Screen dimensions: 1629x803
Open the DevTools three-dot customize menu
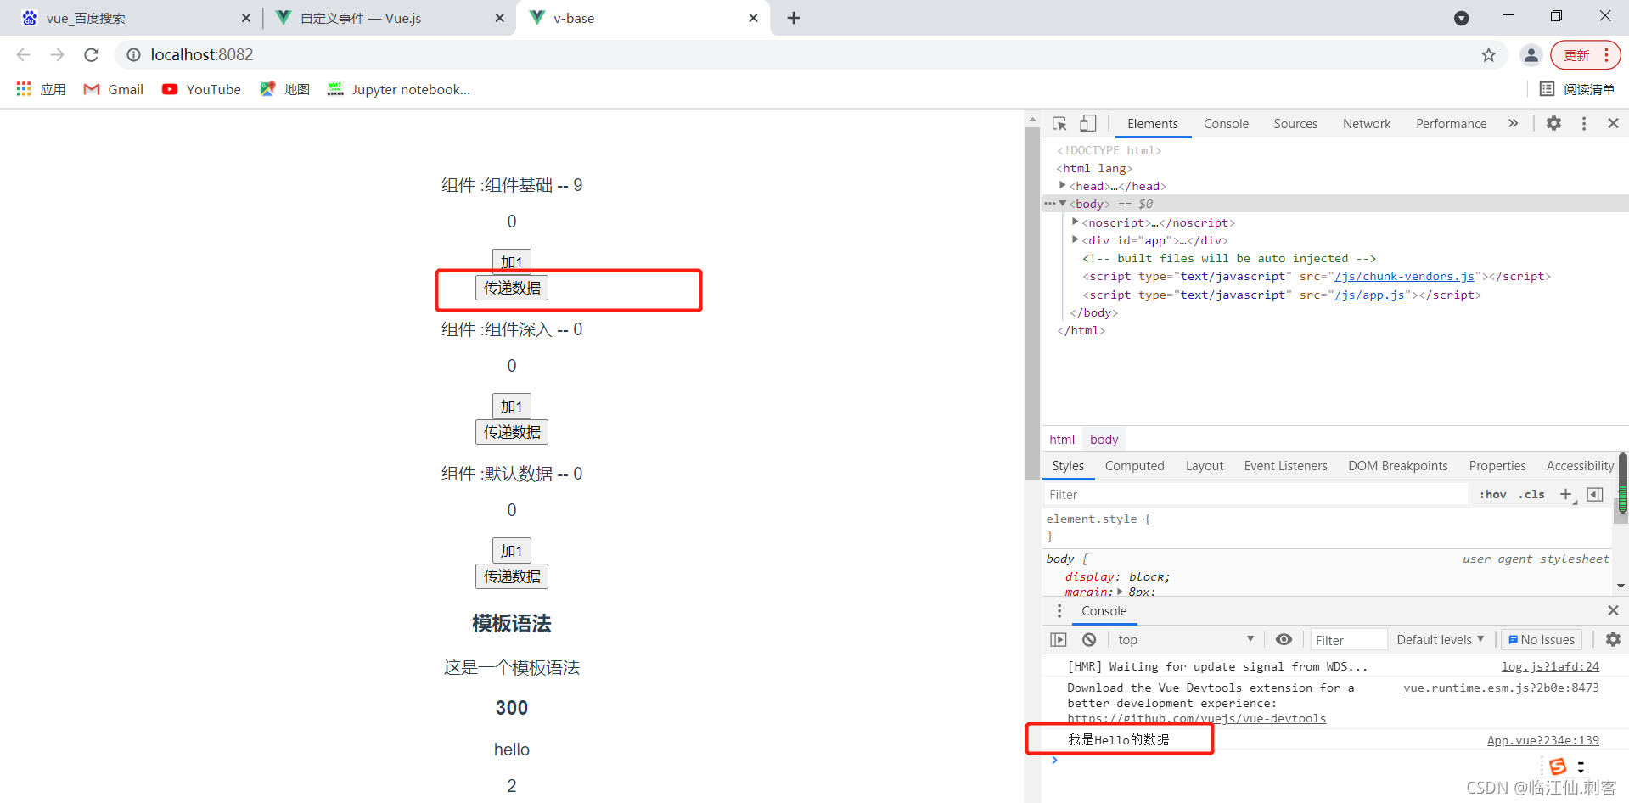point(1584,123)
